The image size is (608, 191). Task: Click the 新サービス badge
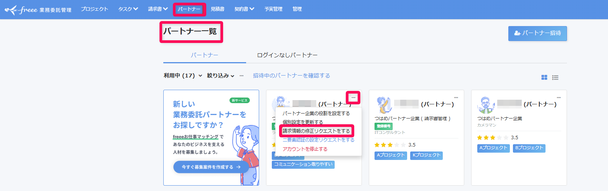click(240, 100)
